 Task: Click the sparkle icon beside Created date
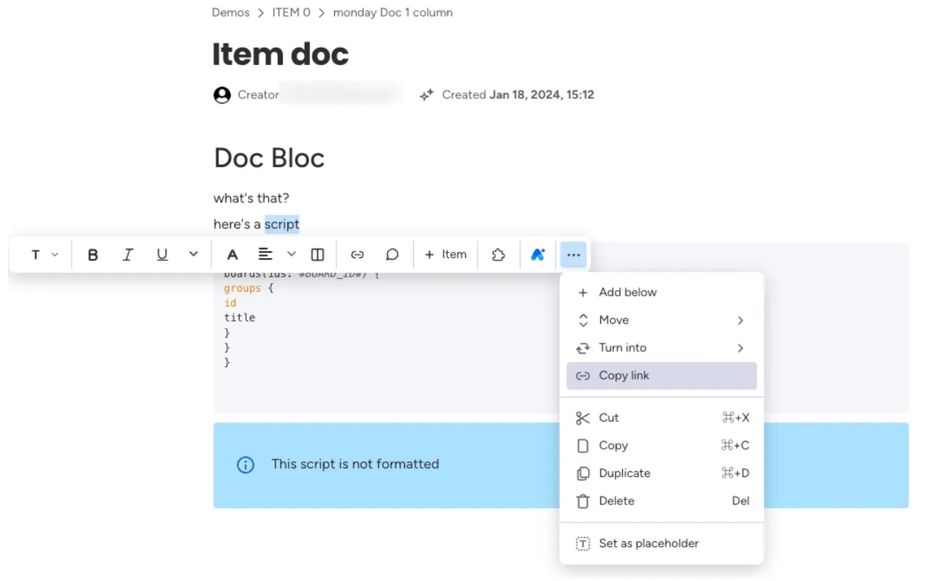click(427, 95)
